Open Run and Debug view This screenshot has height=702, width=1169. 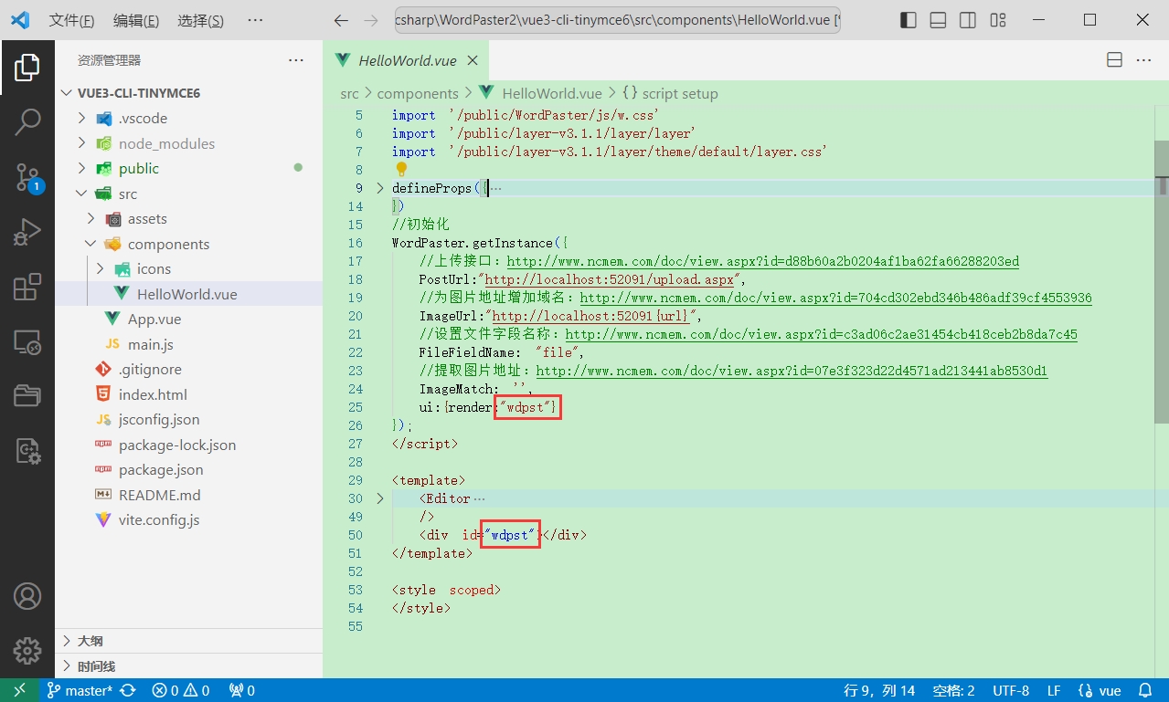[x=27, y=232]
